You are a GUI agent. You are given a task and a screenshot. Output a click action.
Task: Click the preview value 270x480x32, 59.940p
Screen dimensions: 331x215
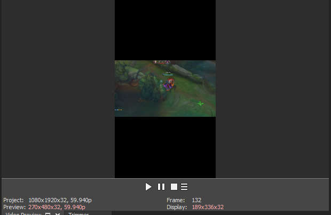coord(57,207)
